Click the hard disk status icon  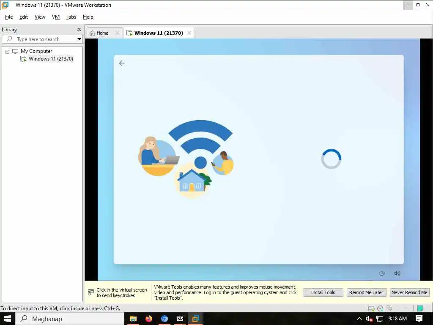(371, 308)
